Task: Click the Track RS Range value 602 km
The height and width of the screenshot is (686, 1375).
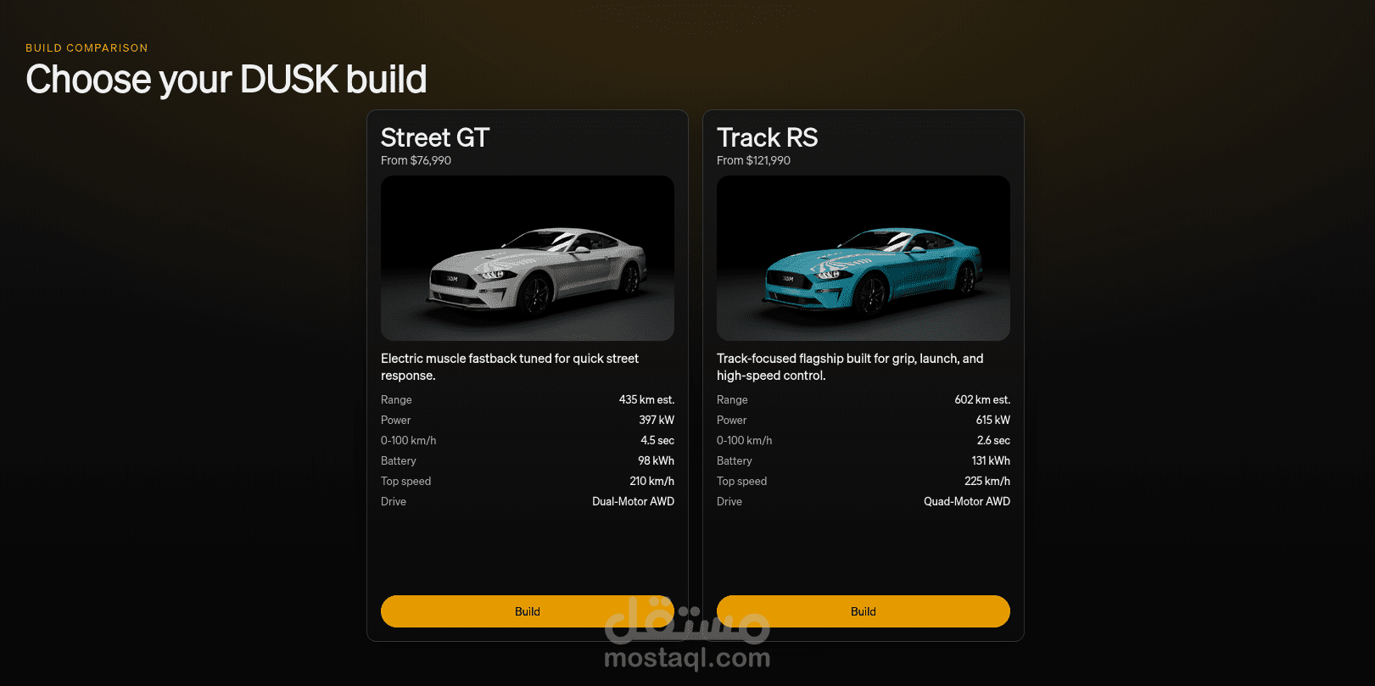Action: (x=982, y=399)
